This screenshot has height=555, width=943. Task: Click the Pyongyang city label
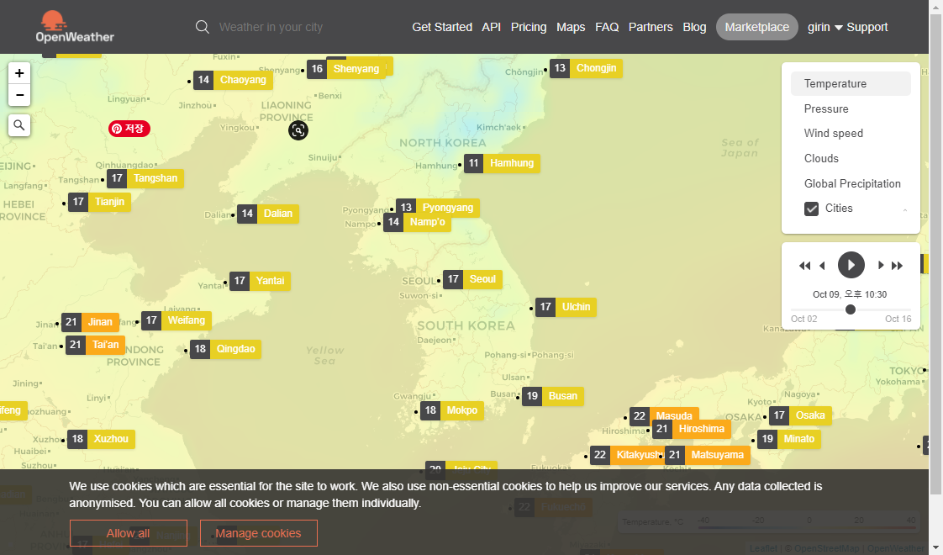pyautogui.click(x=447, y=208)
